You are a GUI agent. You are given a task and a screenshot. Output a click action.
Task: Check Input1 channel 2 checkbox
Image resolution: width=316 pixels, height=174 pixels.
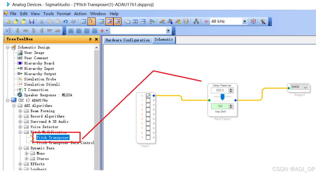(148, 105)
